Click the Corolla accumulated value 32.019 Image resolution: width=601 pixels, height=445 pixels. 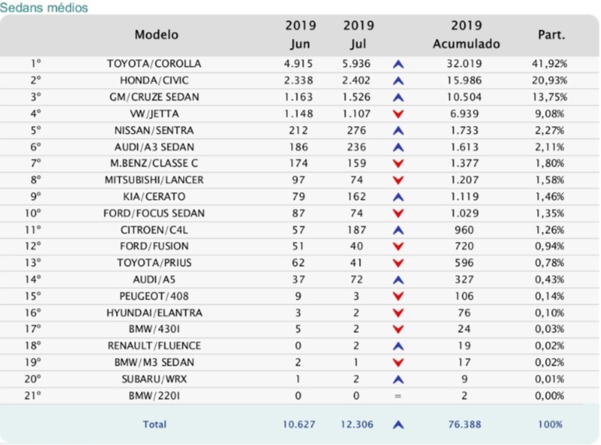[x=464, y=64]
